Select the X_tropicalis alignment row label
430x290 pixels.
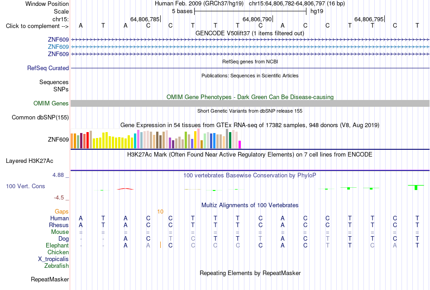(x=53, y=259)
